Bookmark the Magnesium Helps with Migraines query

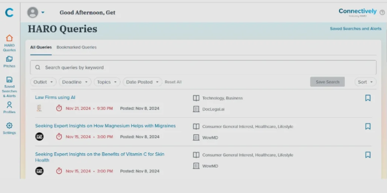pyautogui.click(x=368, y=126)
